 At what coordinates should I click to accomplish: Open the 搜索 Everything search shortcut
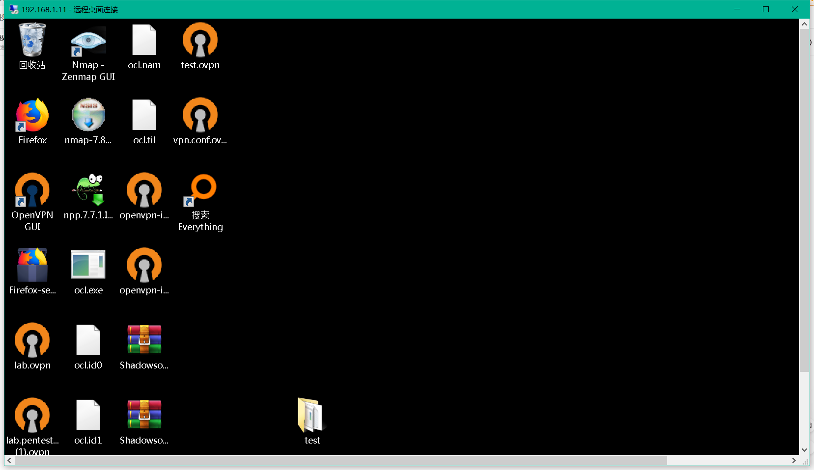click(x=200, y=190)
